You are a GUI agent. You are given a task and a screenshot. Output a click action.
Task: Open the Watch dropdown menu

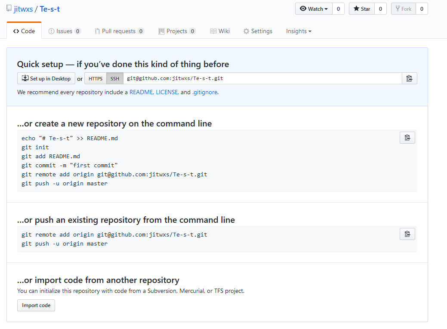(314, 9)
